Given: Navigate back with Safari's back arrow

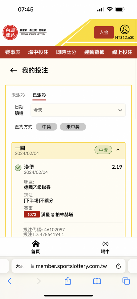Looking at the screenshot, I should (x=9, y=281).
